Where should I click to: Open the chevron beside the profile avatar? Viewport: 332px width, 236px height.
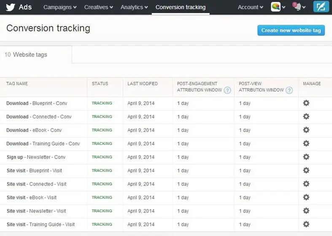tap(284, 8)
